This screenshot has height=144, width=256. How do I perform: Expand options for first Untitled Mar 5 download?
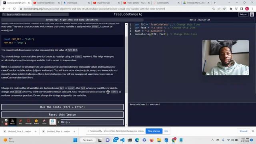36,131
